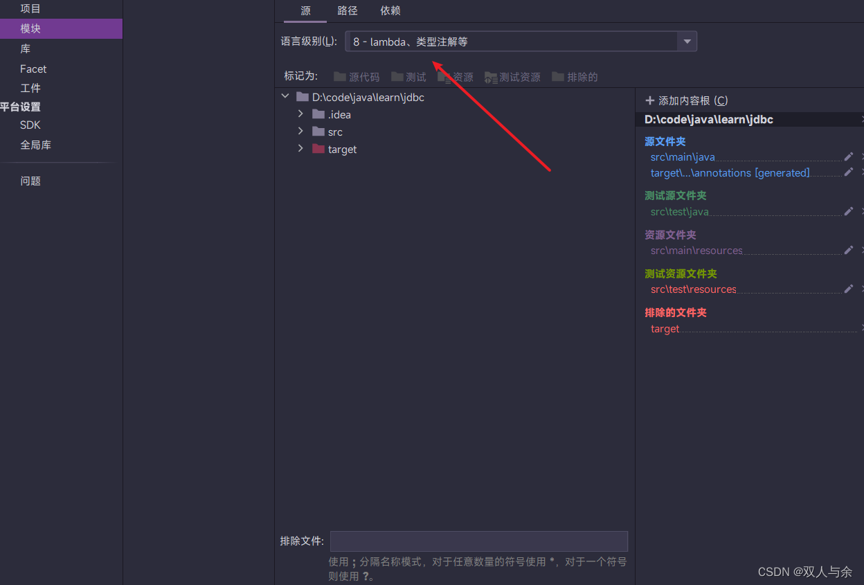Click the excluded target entry in right panel
This screenshot has height=585, width=864.
pos(665,329)
